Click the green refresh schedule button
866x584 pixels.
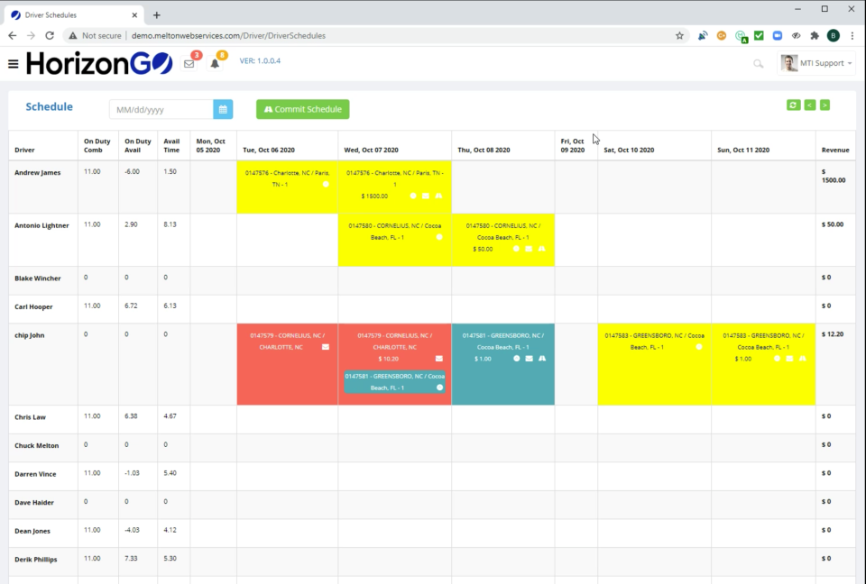click(794, 105)
